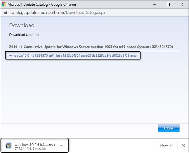Maximize the Chrome window

[x=168, y=5]
